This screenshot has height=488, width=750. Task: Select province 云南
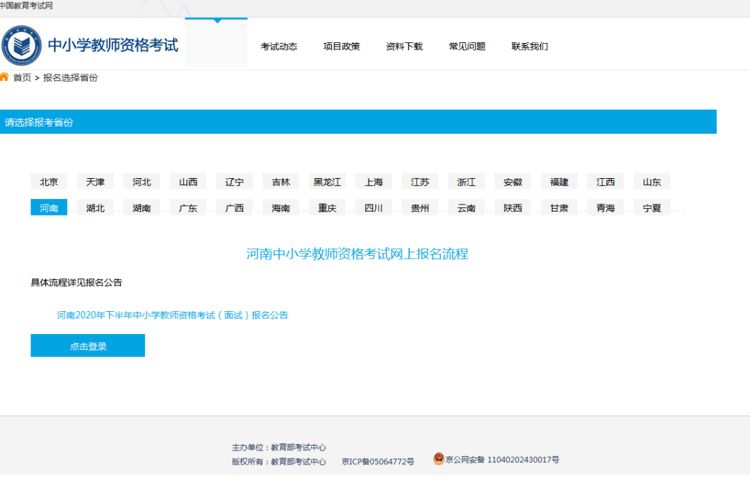tap(467, 208)
